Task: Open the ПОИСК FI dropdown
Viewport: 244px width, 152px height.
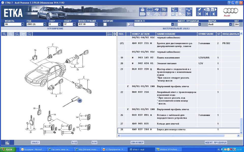Action: point(172,24)
